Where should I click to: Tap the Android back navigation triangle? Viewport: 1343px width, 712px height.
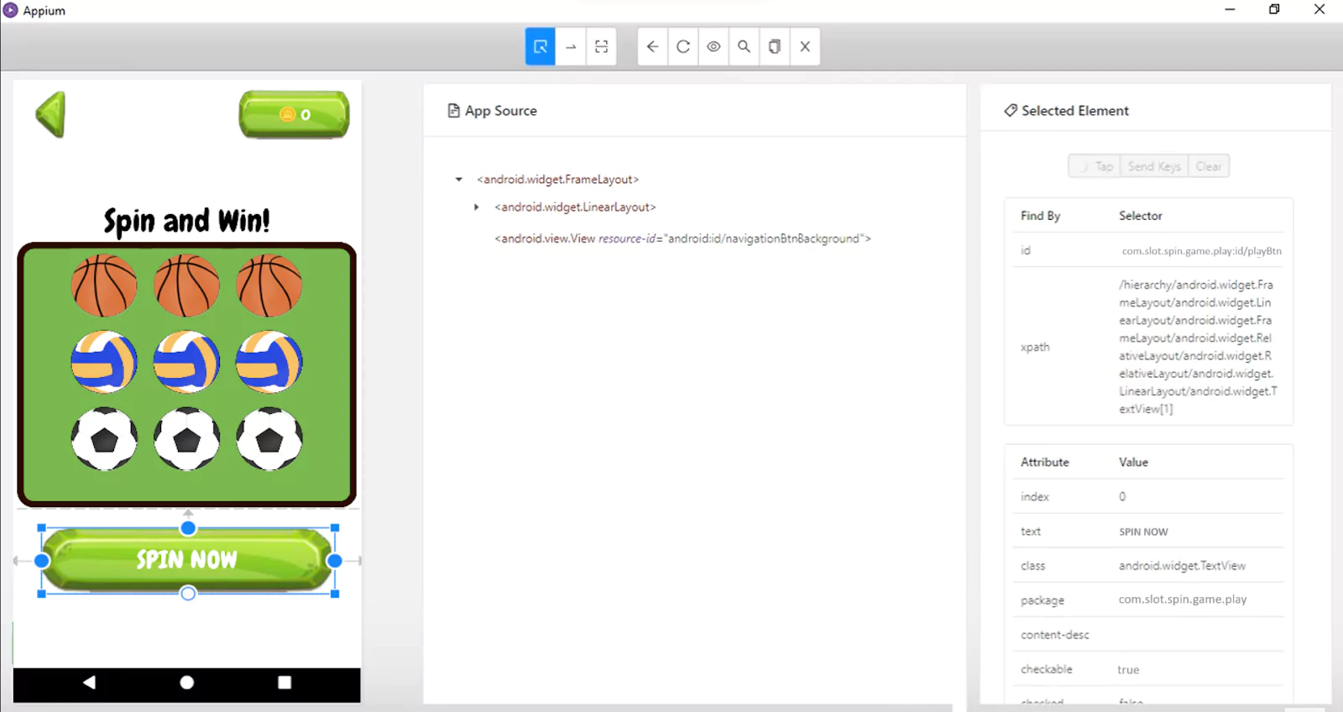89,683
